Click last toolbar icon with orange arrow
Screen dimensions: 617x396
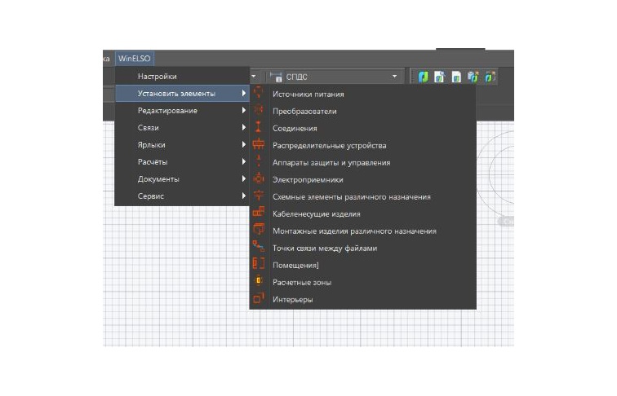click(490, 77)
